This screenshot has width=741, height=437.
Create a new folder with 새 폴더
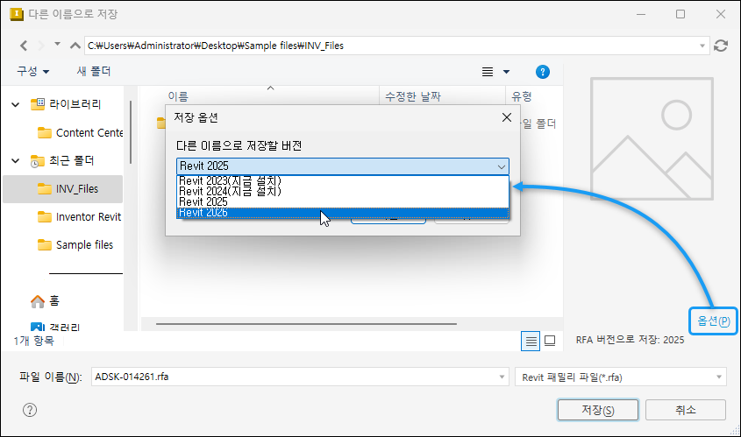point(94,71)
